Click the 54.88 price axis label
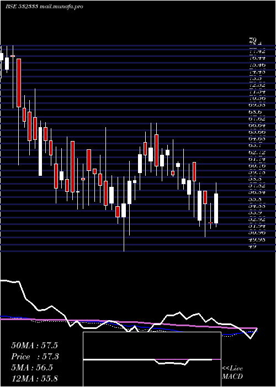The height and width of the screenshot is (387, 276). [x=257, y=206]
